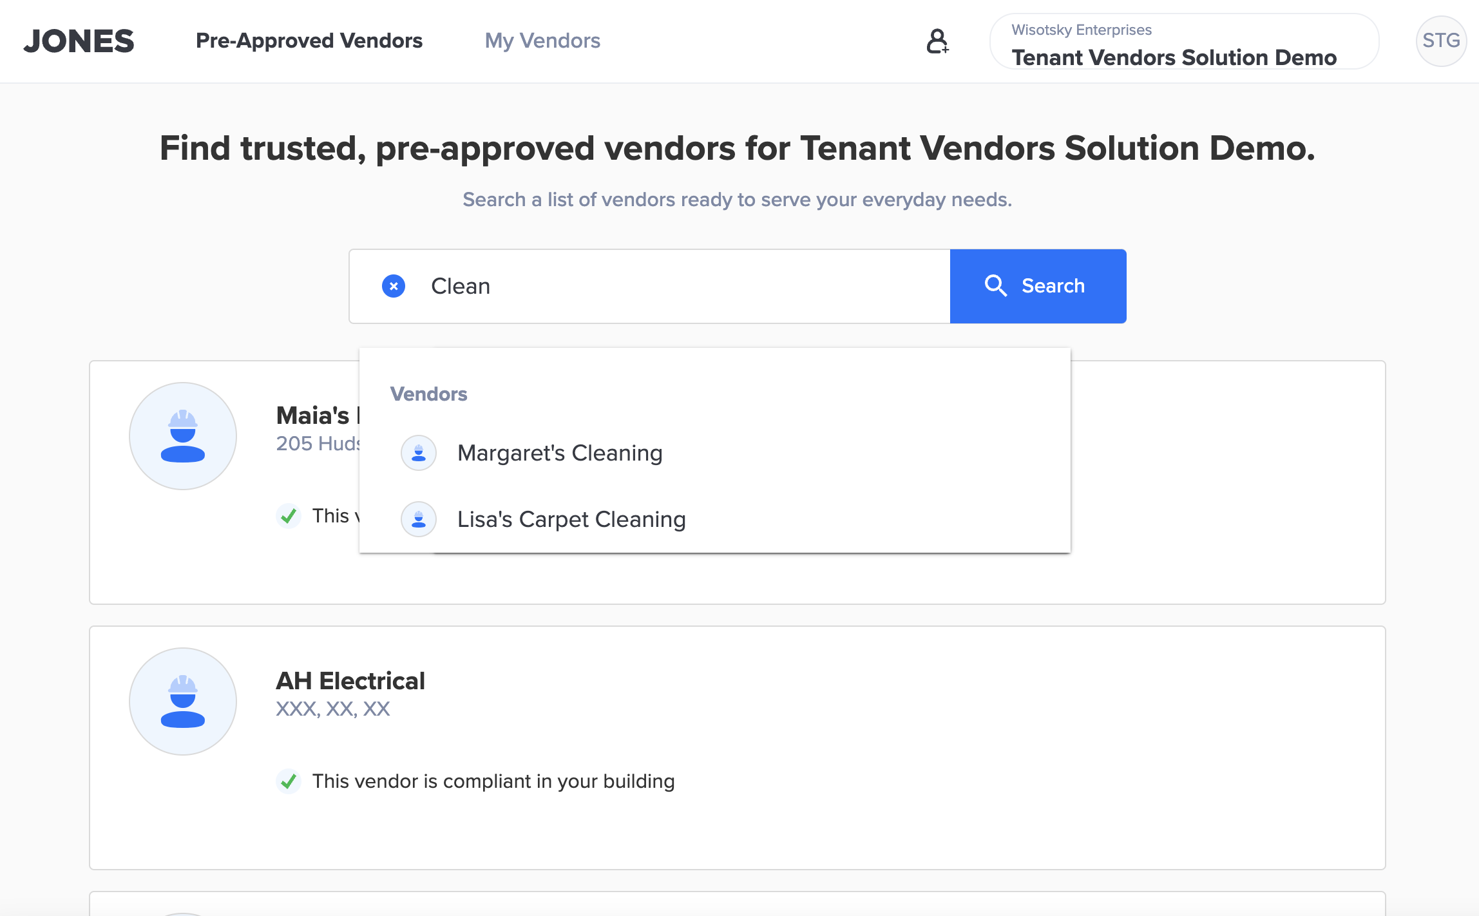Click the 205 Huds address text
1479x916 pixels.
click(318, 444)
